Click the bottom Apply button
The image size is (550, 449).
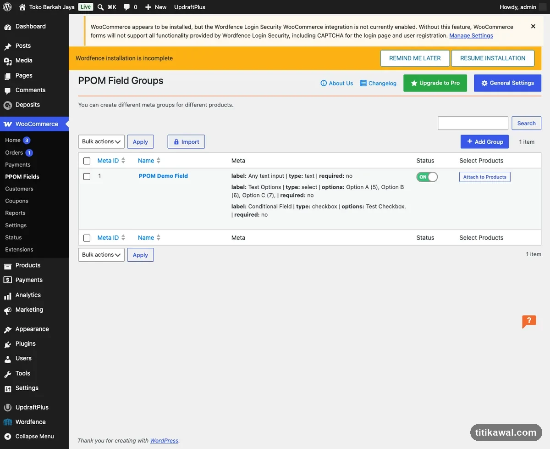tap(140, 255)
